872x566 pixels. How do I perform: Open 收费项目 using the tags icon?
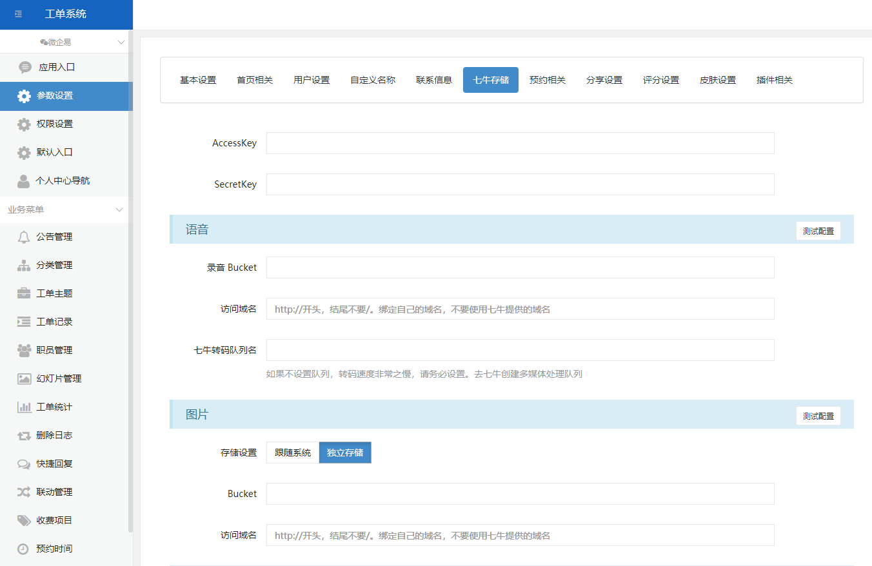(24, 520)
